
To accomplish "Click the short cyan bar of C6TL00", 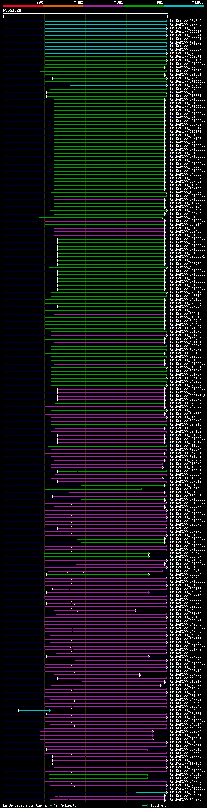I will 152,792.
